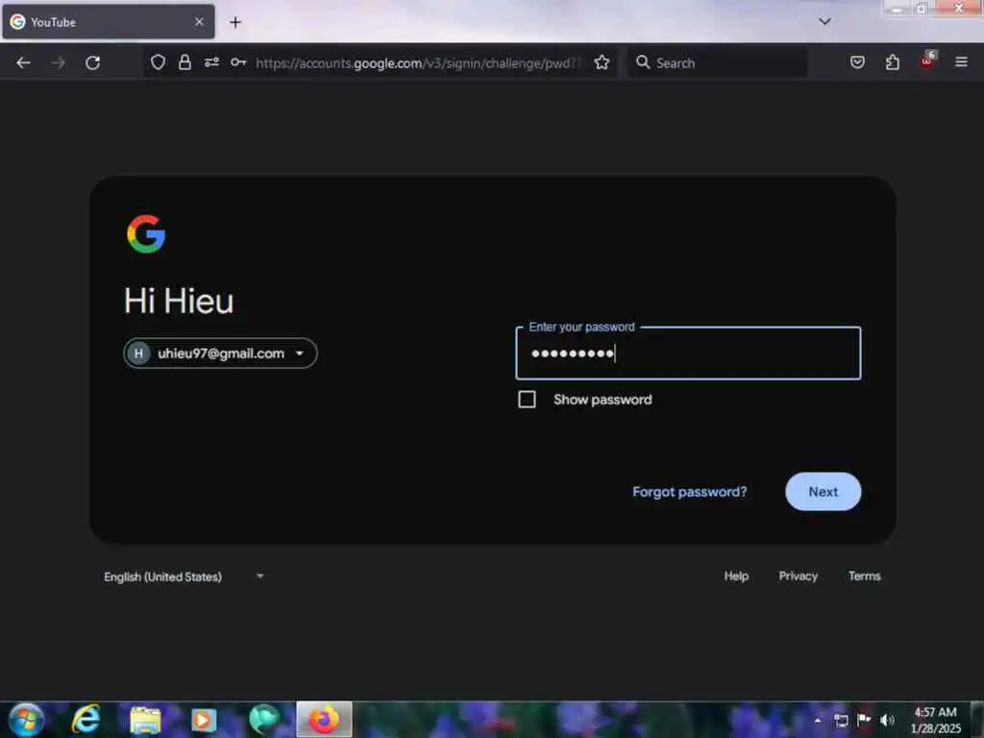Open the Action Center flag icon

click(864, 720)
